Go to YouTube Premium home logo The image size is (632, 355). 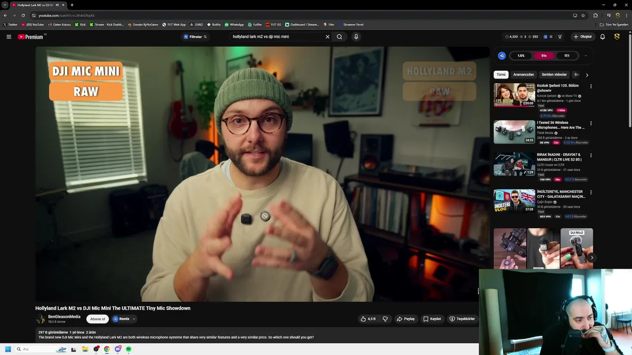tap(31, 36)
